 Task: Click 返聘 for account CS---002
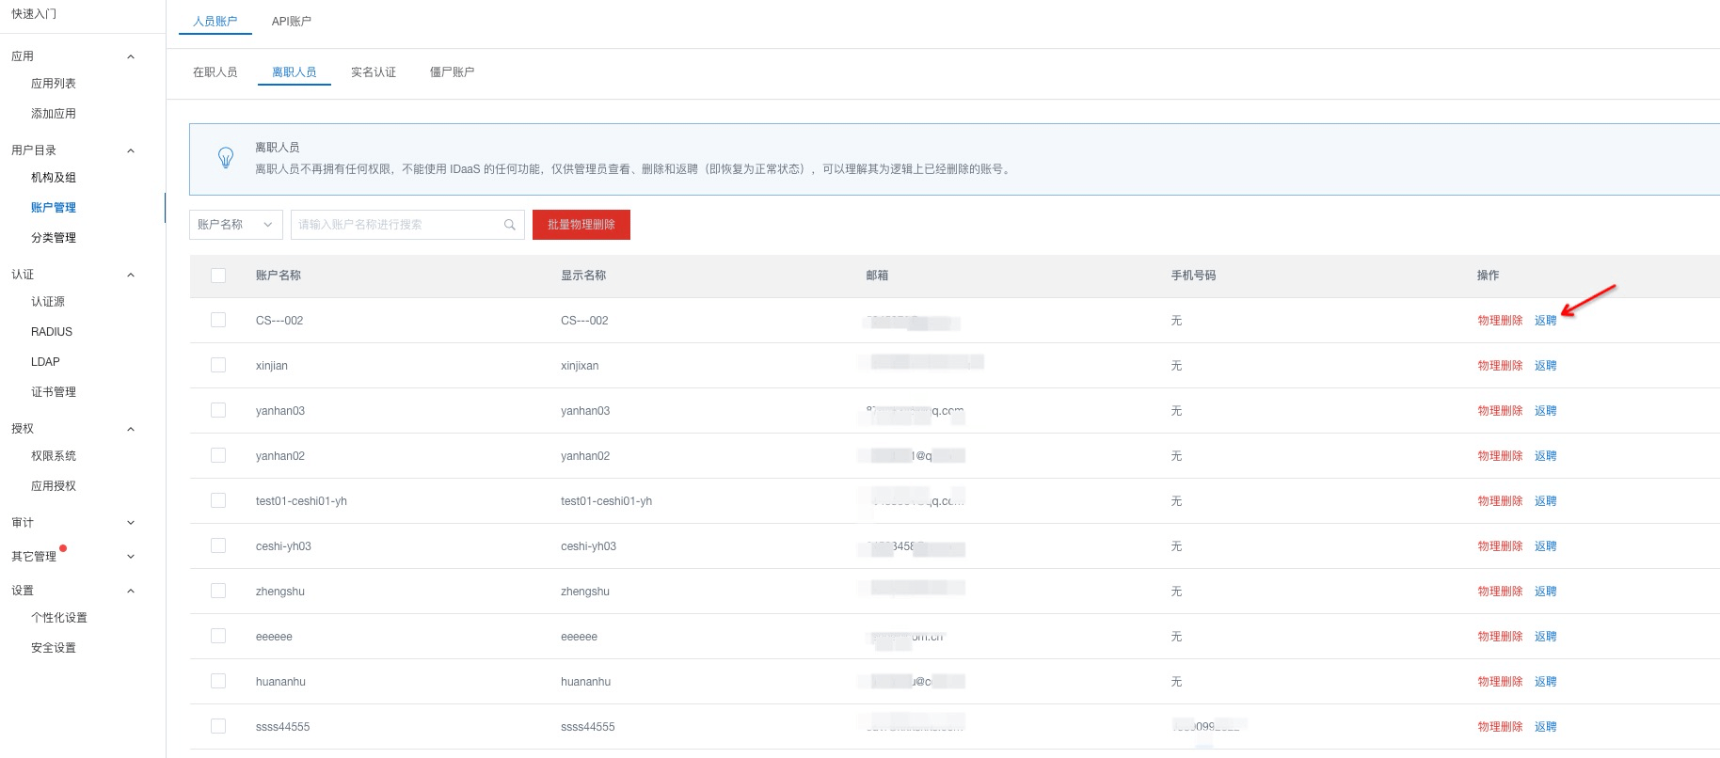(1545, 321)
